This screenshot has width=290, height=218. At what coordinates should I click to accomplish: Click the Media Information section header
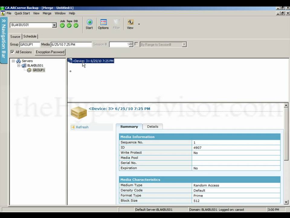(x=200, y=137)
